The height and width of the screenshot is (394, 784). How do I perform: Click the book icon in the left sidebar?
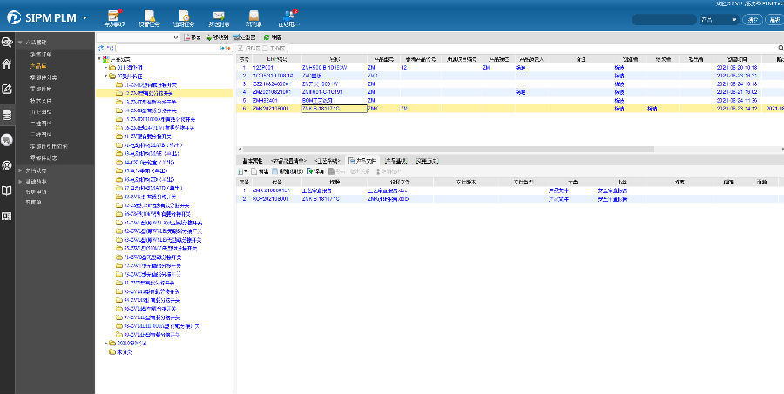coord(7,190)
